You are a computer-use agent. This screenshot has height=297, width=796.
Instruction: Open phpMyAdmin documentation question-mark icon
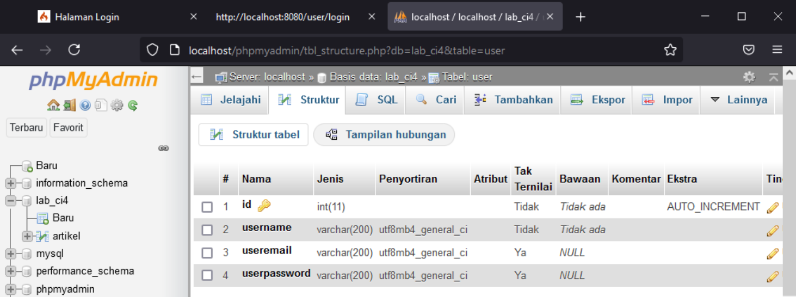[85, 106]
